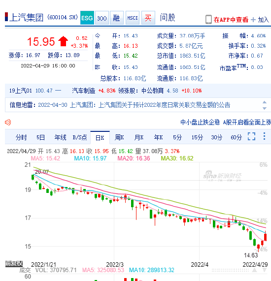
Task: Click the 2022/4/29 date axis label
Action: [x=255, y=264]
